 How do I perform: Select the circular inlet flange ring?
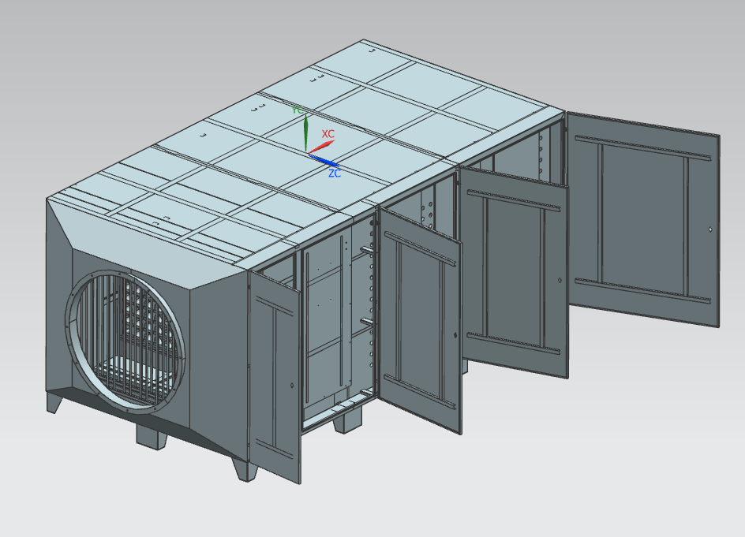[125, 342]
